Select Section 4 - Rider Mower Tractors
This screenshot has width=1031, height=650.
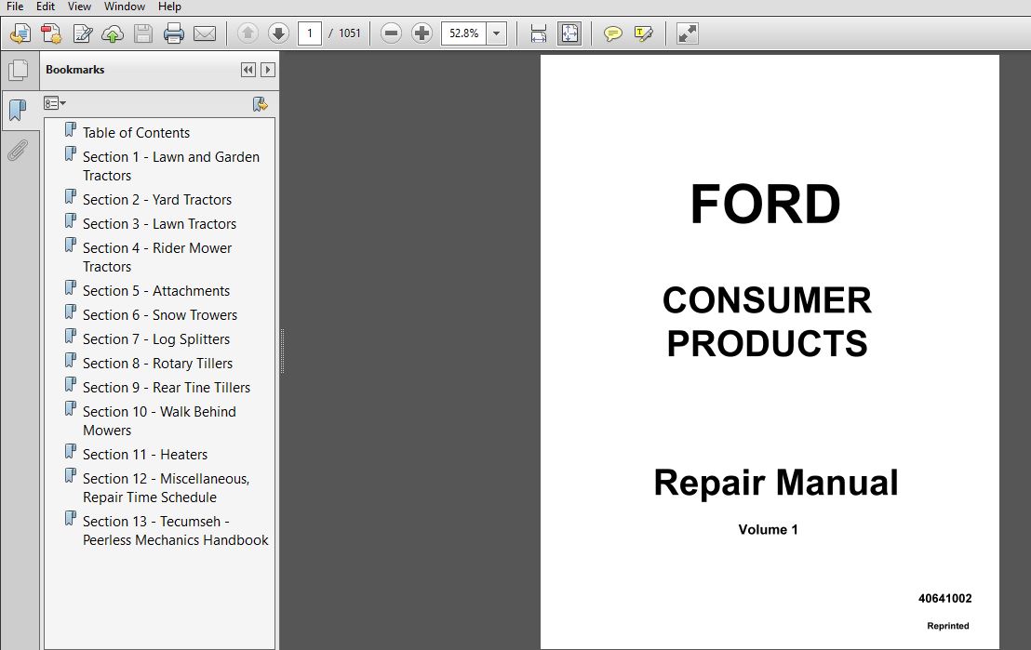(157, 257)
